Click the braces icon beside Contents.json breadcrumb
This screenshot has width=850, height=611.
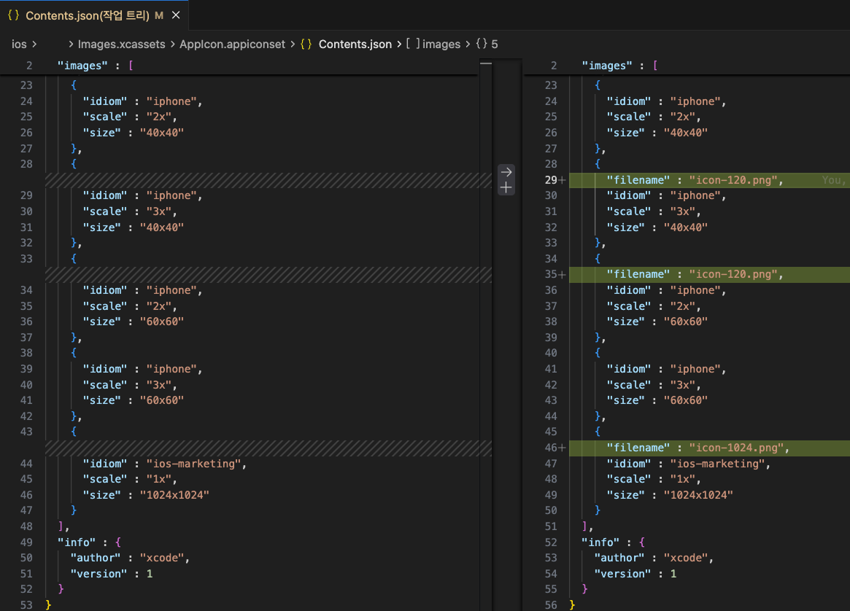point(306,44)
